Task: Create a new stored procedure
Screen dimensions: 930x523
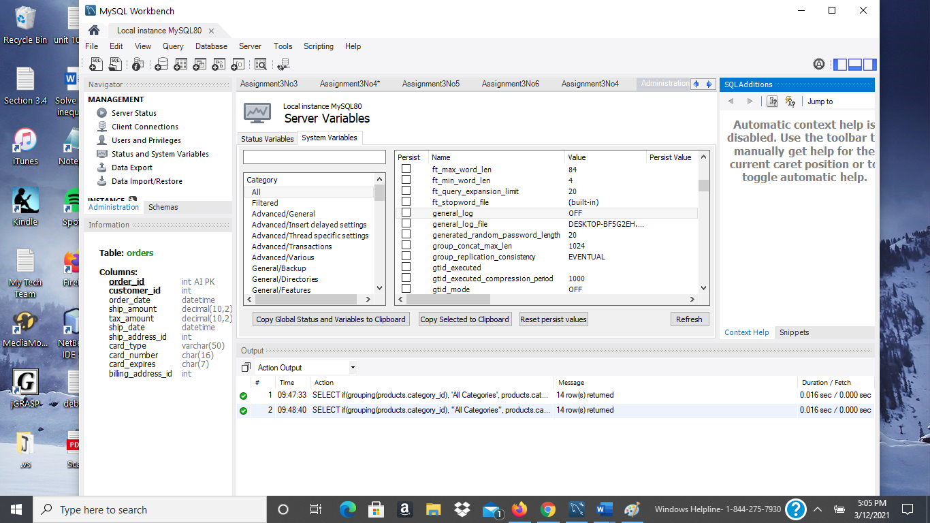Action: (x=219, y=64)
